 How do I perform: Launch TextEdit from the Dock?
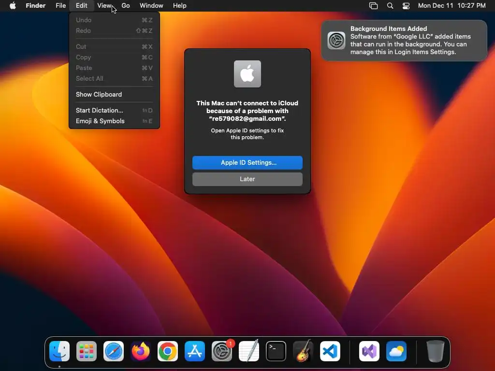(249, 351)
